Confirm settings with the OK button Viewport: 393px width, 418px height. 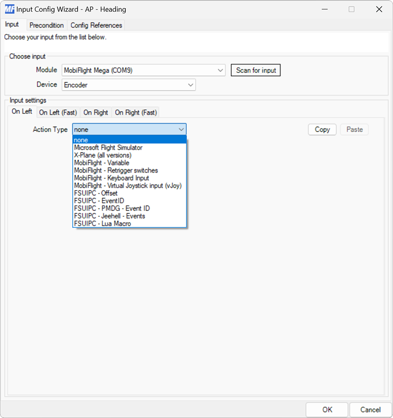pos(327,410)
